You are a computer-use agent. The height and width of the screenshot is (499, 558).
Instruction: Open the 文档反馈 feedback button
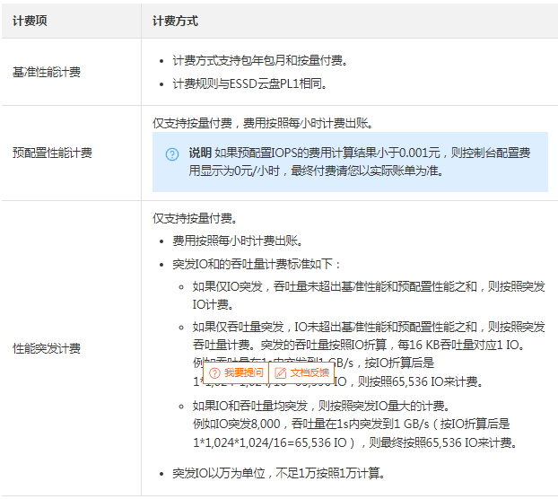(x=301, y=372)
